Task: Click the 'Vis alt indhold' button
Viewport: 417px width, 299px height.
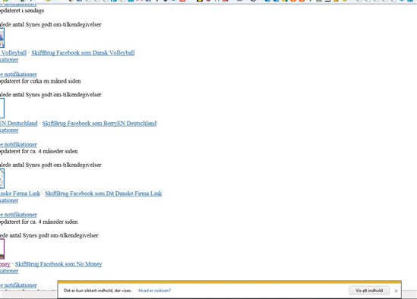Action: [x=369, y=291]
